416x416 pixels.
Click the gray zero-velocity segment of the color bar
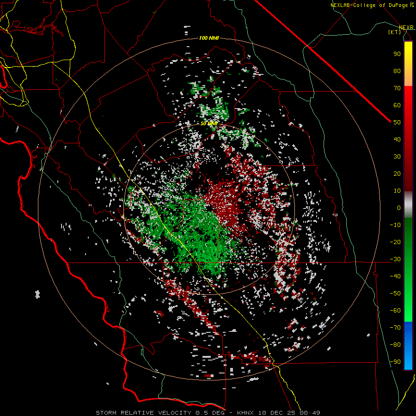[408, 204]
